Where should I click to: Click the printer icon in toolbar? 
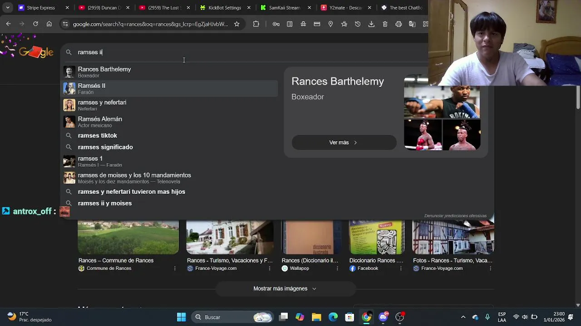coord(399,24)
